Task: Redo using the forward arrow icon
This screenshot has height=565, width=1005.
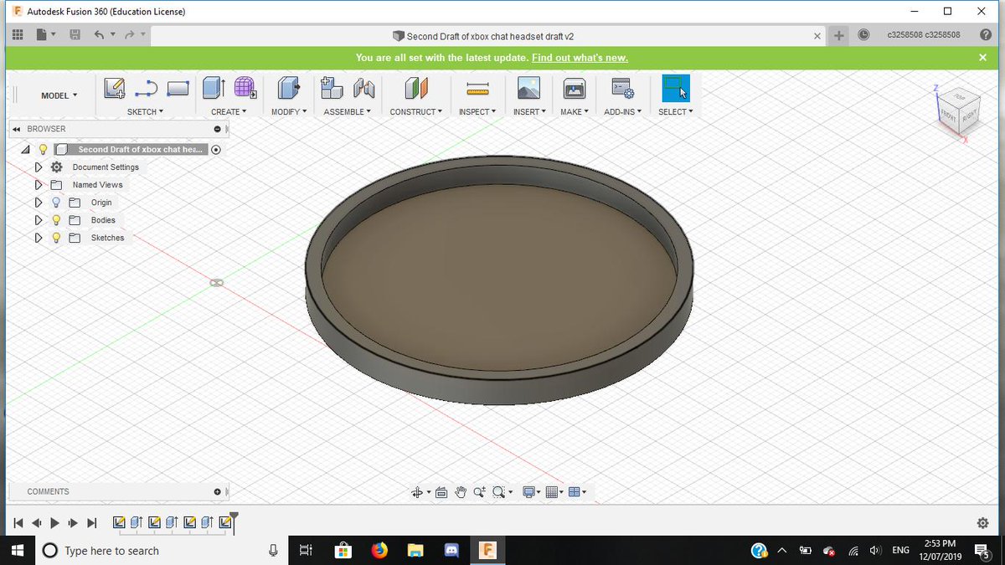Action: pos(130,35)
